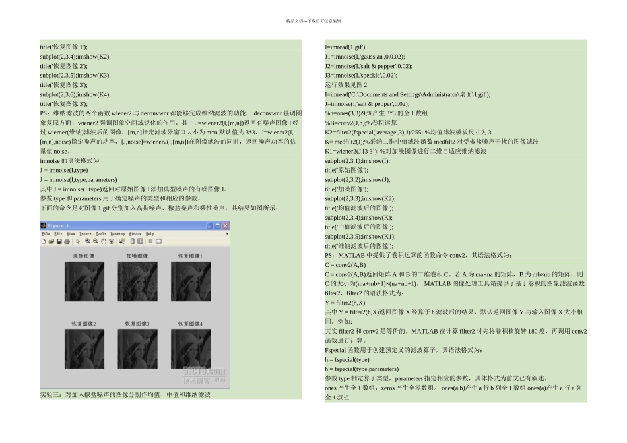Click the 恢复图像1 thumbnail
627x443 pixels.
(x=191, y=281)
